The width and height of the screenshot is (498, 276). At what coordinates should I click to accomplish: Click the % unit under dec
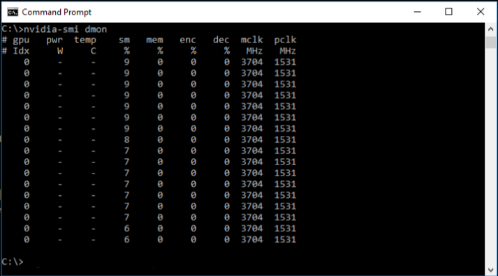click(227, 51)
